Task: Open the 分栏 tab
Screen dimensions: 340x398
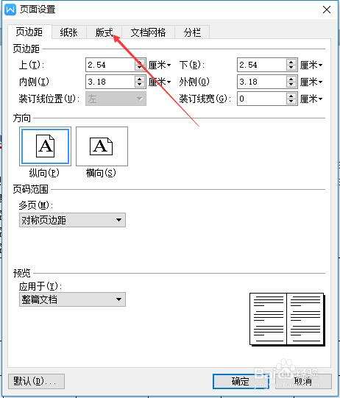Action: [x=192, y=32]
